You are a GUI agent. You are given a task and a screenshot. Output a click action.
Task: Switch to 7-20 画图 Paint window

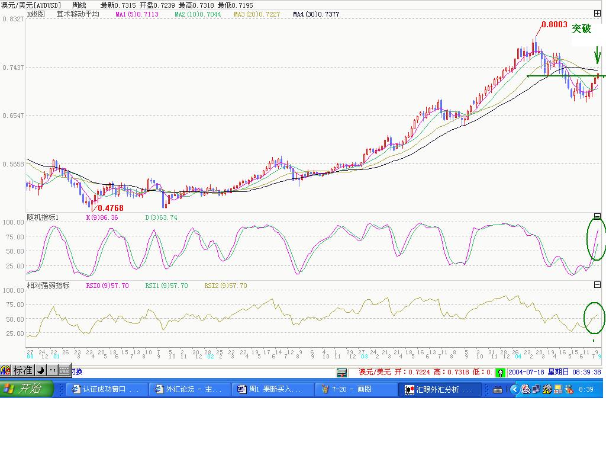[356, 389]
